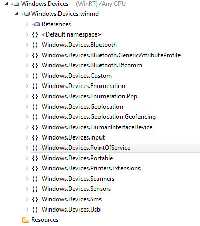This screenshot has width=200, height=226.
Task: Click braces icon beside Windows.Devices.Custom
Action: click(35, 76)
